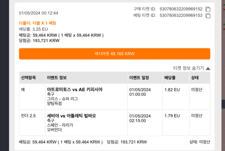Click the purchase ticket ID number
The height and width of the screenshot is (151, 225).
[181, 9]
